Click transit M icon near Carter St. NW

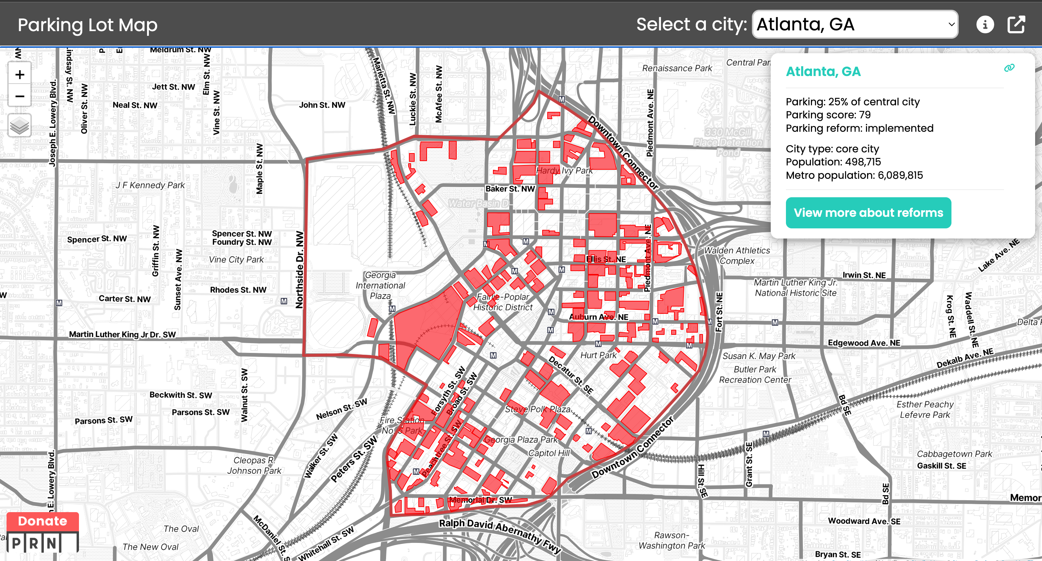click(59, 303)
